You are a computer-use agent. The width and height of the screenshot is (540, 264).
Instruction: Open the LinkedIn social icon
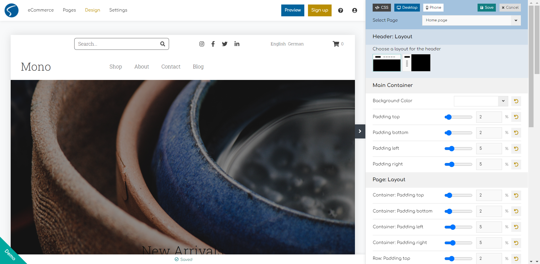[237, 44]
